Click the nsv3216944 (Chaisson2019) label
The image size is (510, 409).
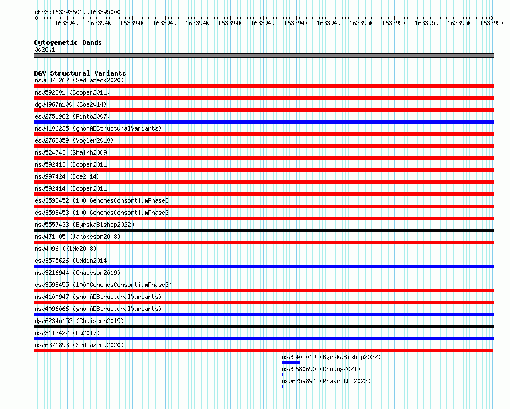click(x=77, y=273)
